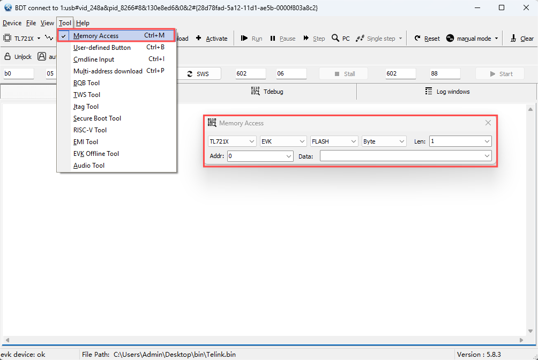Image resolution: width=538 pixels, height=360 pixels.
Task: Expand the Addr combo dropdown arrow
Action: (x=288, y=156)
